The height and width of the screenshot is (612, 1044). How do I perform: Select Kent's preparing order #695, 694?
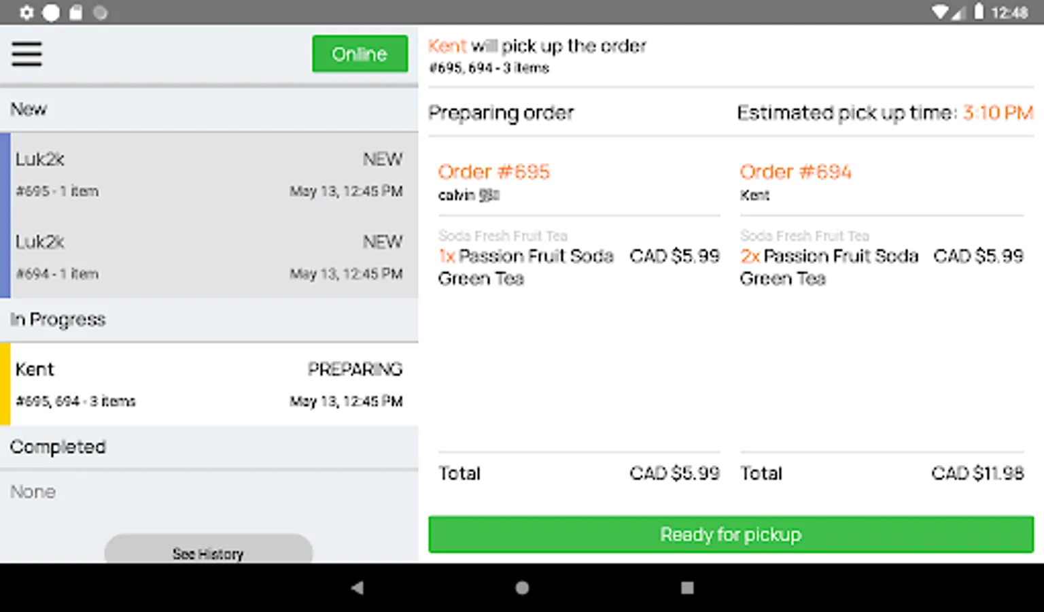click(x=209, y=384)
